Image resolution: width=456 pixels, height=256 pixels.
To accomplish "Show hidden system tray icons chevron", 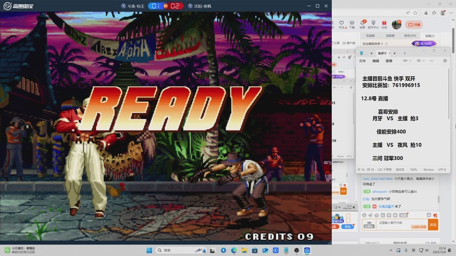I will click(391, 250).
